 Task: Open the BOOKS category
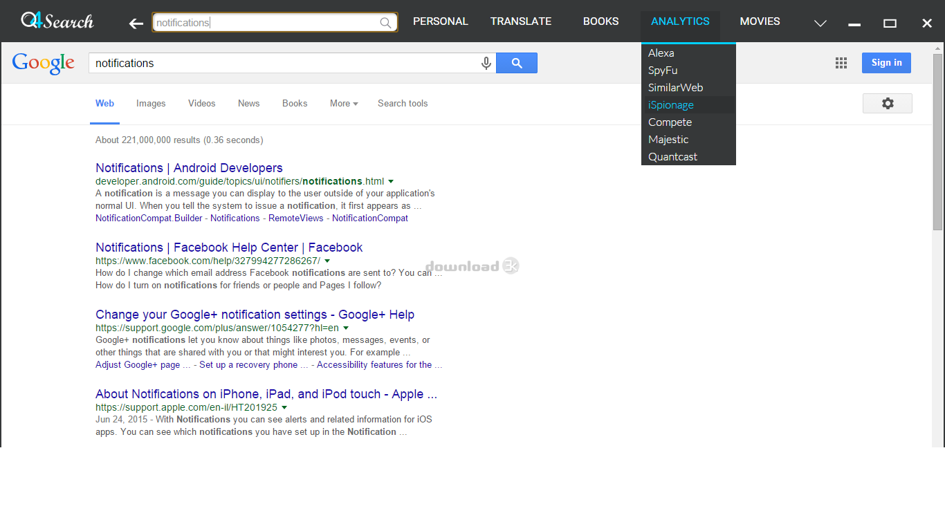[x=600, y=21]
